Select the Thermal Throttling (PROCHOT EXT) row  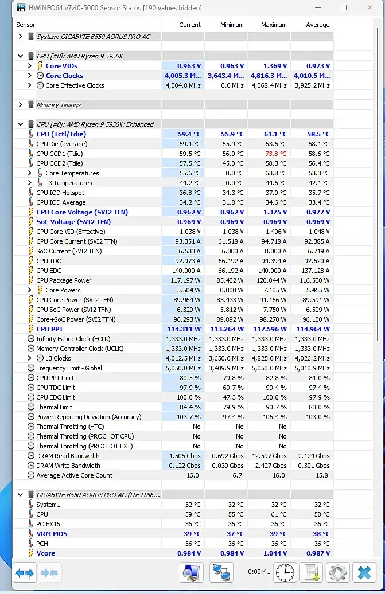coord(173,446)
